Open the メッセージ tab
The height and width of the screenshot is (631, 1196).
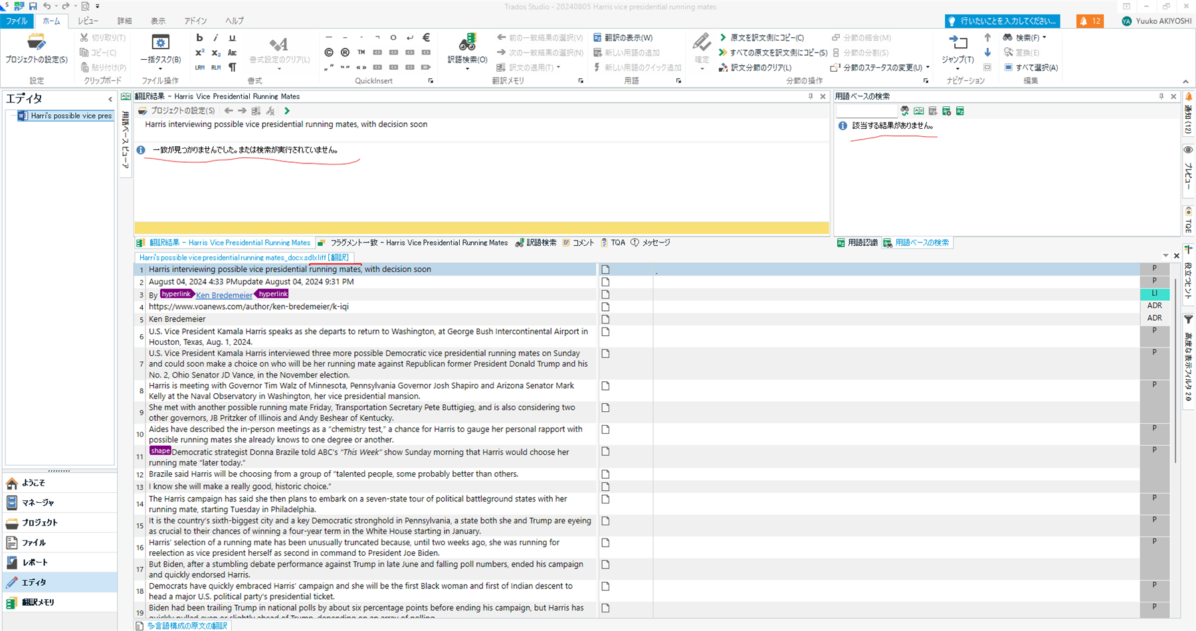(650, 242)
